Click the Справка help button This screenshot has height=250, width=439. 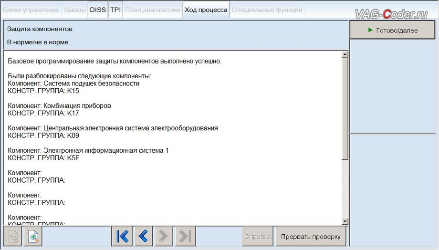(257, 237)
